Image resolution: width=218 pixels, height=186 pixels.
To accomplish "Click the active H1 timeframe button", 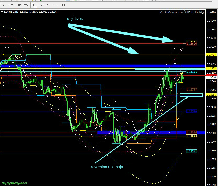I will pyautogui.click(x=33, y=5).
